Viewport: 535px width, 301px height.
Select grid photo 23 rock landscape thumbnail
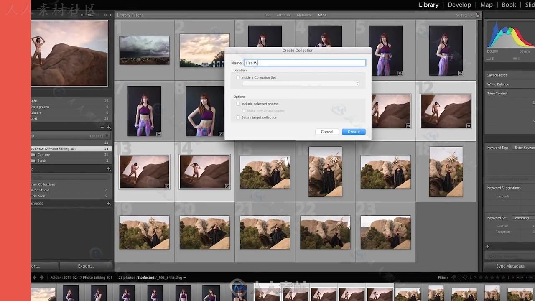pos(385,232)
